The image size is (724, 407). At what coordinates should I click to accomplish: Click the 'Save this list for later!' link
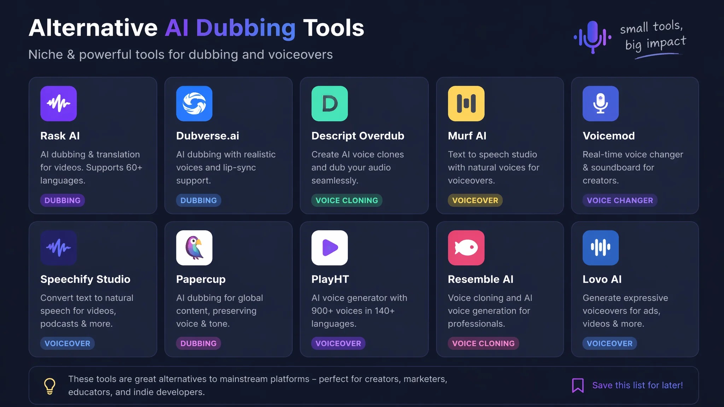click(637, 385)
